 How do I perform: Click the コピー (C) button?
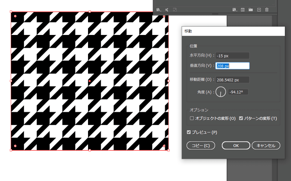[x=201, y=146]
